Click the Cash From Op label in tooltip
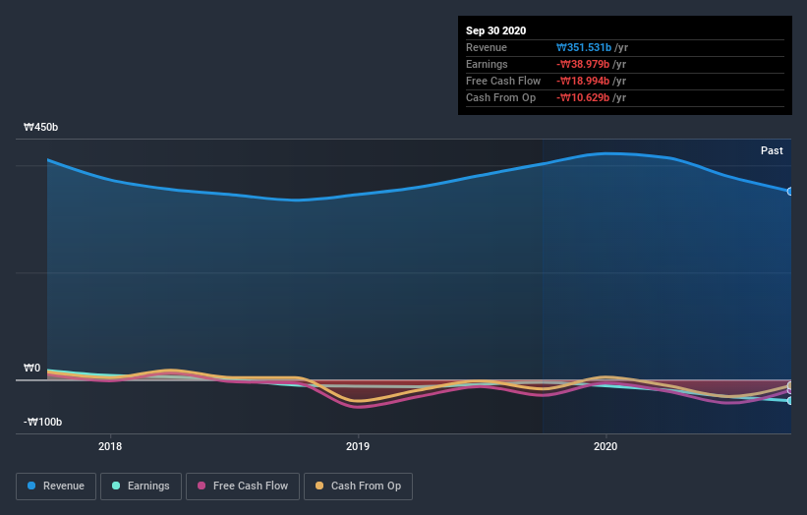The height and width of the screenshot is (515, 807). pyautogui.click(x=500, y=97)
